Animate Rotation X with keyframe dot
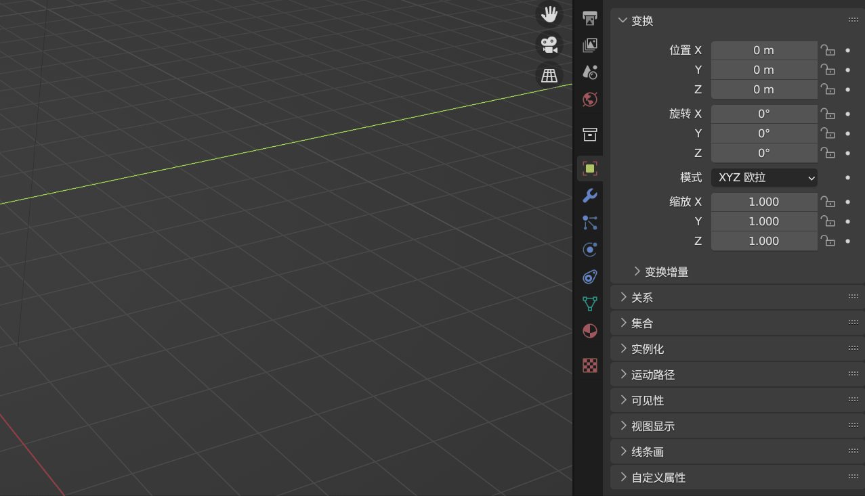Screen dimensions: 865x496 [x=847, y=114]
